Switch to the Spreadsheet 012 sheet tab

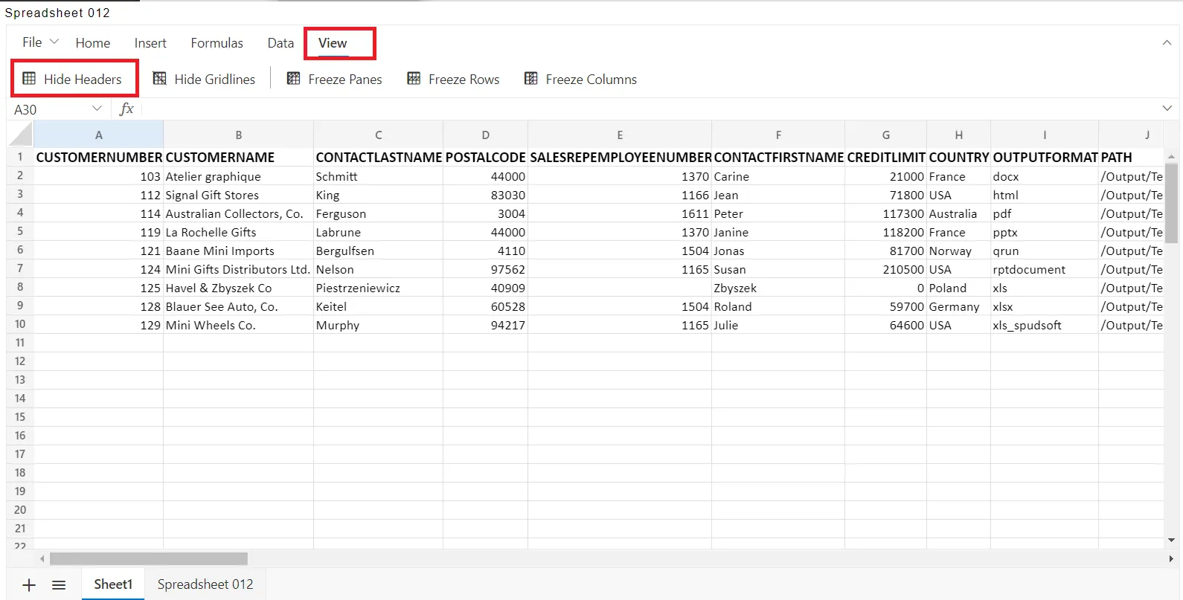pyautogui.click(x=205, y=584)
